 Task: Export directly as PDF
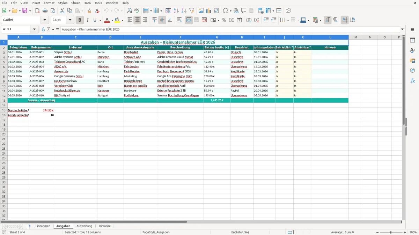[37, 11]
